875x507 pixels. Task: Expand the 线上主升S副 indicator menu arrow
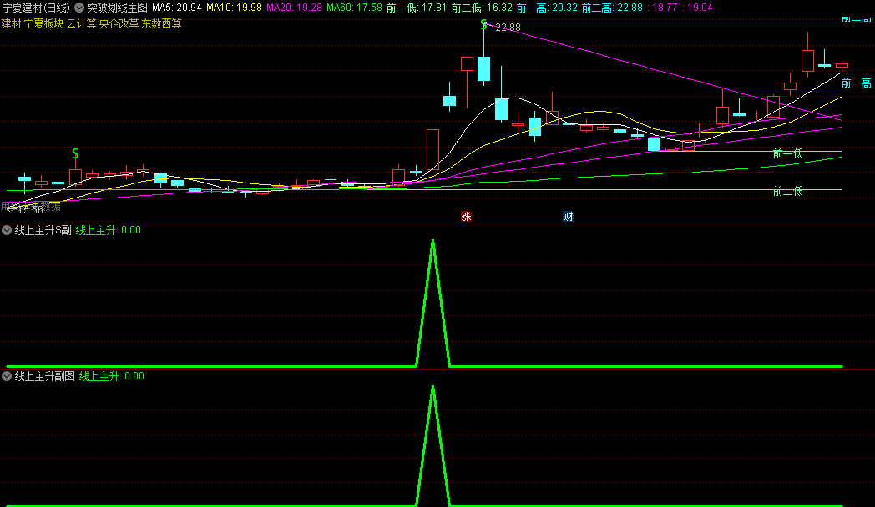[7, 230]
